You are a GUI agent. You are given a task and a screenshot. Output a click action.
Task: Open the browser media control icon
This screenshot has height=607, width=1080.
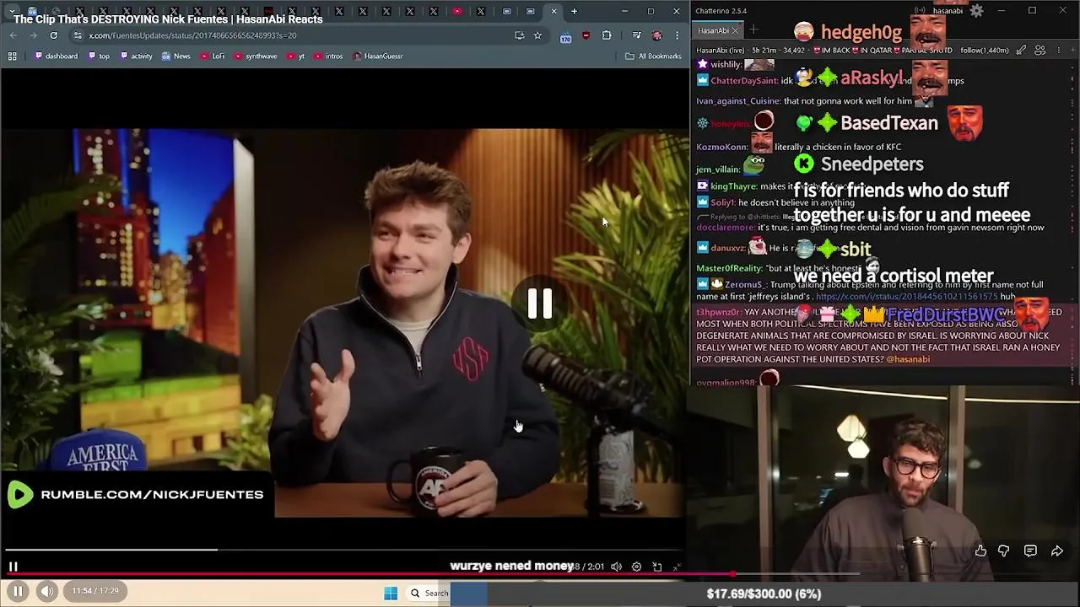click(637, 35)
